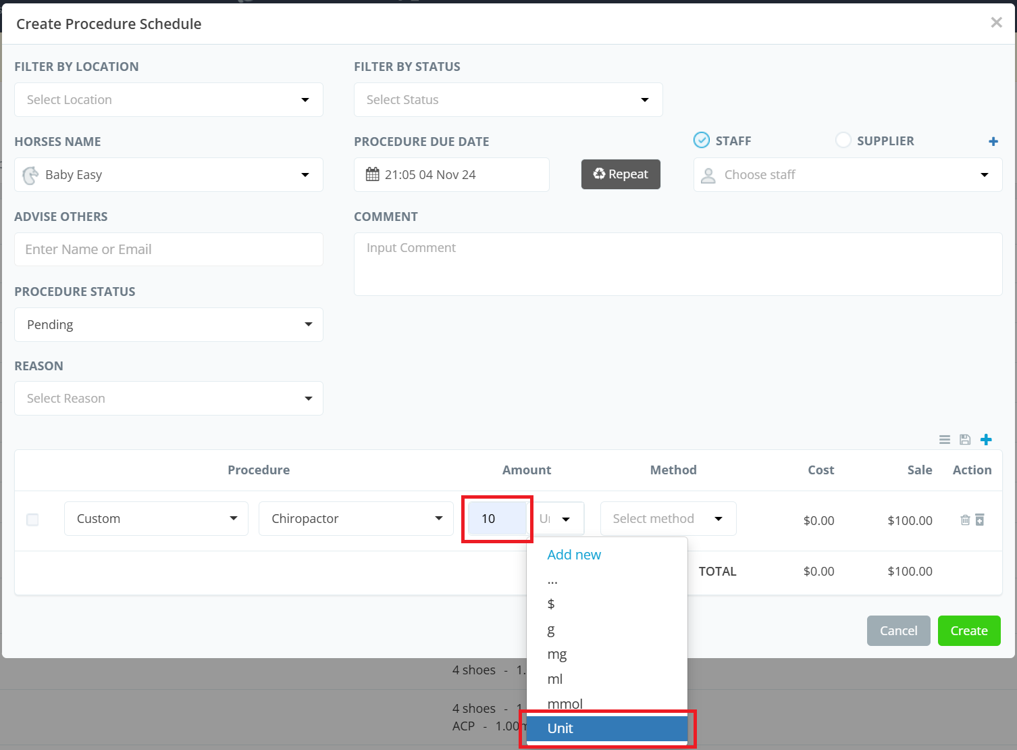
Task: Expand the Procedure Status dropdown showing Pending
Action: 169,325
